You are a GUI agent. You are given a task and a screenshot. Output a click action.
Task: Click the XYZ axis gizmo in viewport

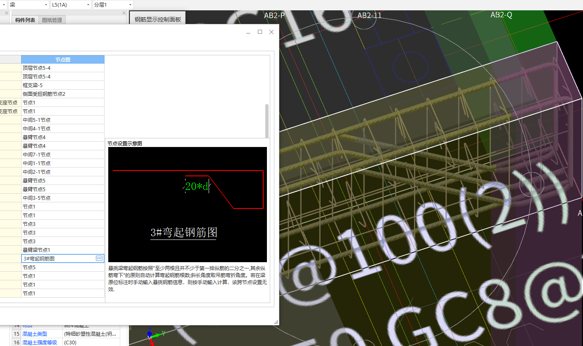tap(155, 336)
